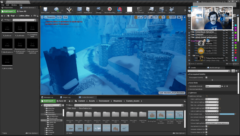Click the green Add/Import button in bottom browser
This screenshot has width=240, height=136.
(x=48, y=101)
